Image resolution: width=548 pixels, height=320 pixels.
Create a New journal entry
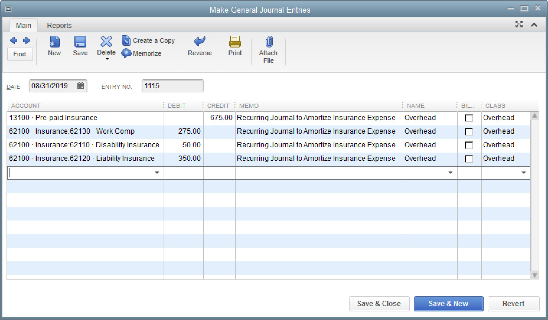pyautogui.click(x=54, y=46)
